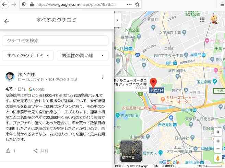This screenshot has width=225, height=168.
Task: Collapse the side panel arrow
Action: click(x=118, y=20)
